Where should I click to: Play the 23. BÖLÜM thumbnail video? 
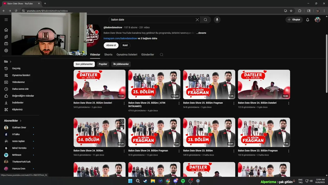(x=209, y=132)
